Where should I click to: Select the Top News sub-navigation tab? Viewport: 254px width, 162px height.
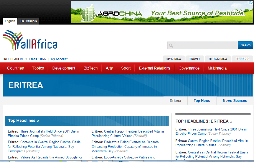(x=202, y=101)
